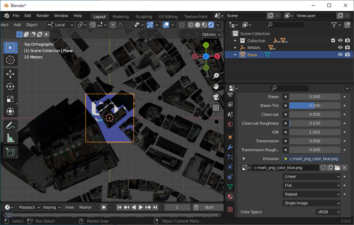Toggle show overlays button

[x=166, y=25]
